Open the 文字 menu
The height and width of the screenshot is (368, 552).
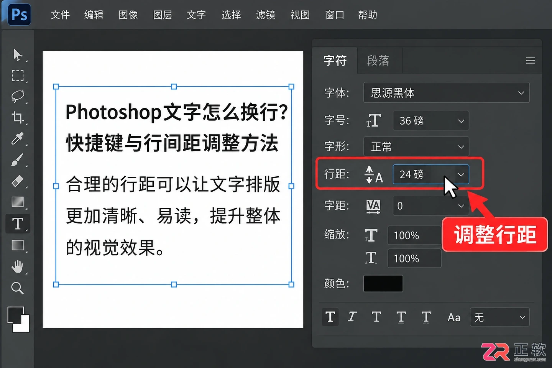coord(196,15)
